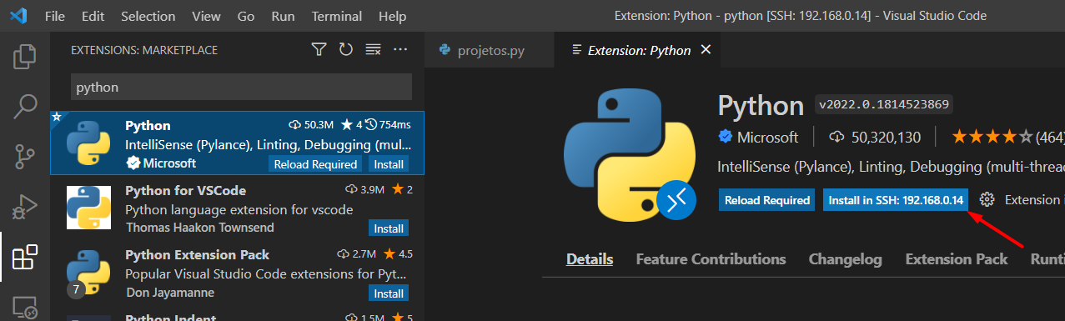
Task: Open the Search view in activity bar
Action: pos(25,106)
